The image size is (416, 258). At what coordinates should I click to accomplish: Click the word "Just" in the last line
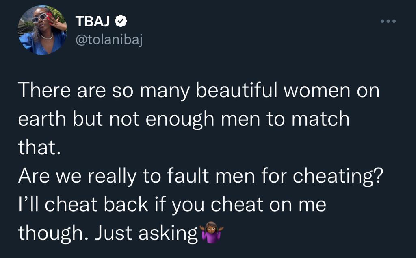114,233
